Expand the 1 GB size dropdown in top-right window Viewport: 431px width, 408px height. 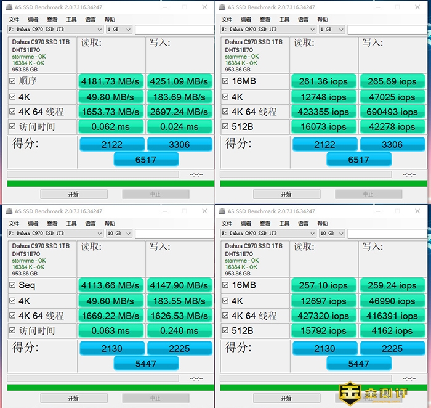pos(331,30)
